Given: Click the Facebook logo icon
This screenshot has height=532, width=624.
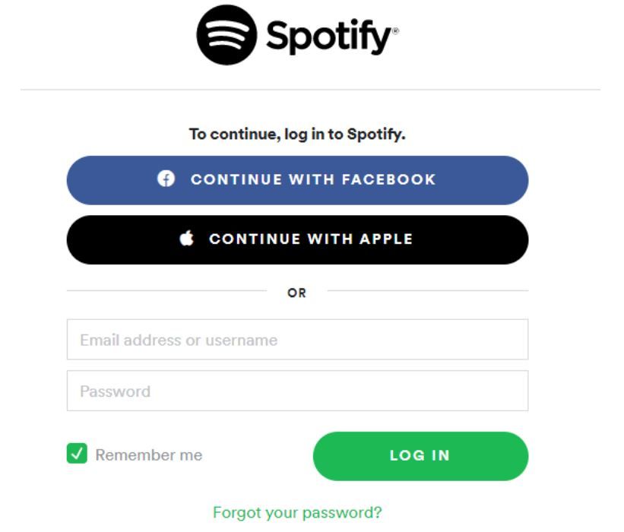Looking at the screenshot, I should click(x=166, y=179).
